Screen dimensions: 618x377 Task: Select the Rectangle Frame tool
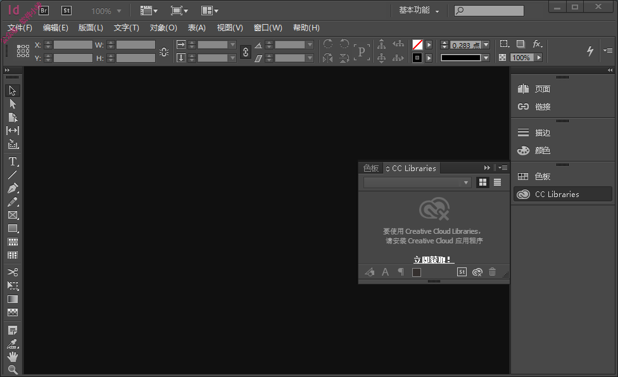click(x=13, y=215)
